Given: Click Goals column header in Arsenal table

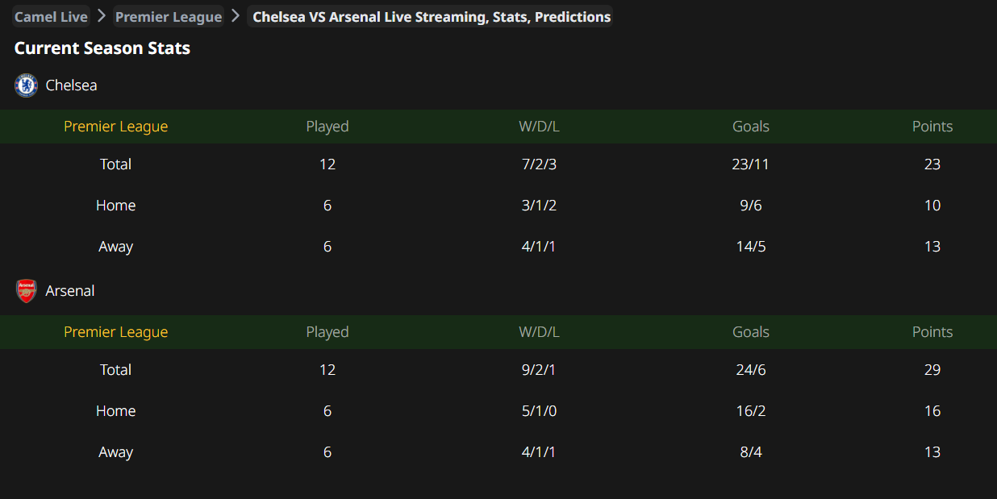Looking at the screenshot, I should (x=751, y=332).
